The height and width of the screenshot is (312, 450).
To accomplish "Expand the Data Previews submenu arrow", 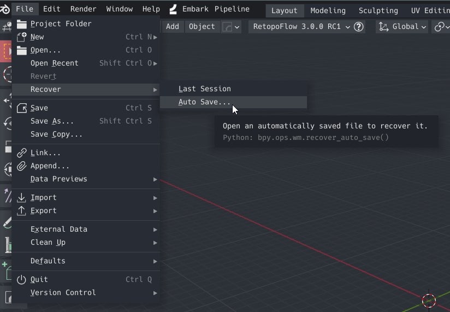I will tap(155, 179).
